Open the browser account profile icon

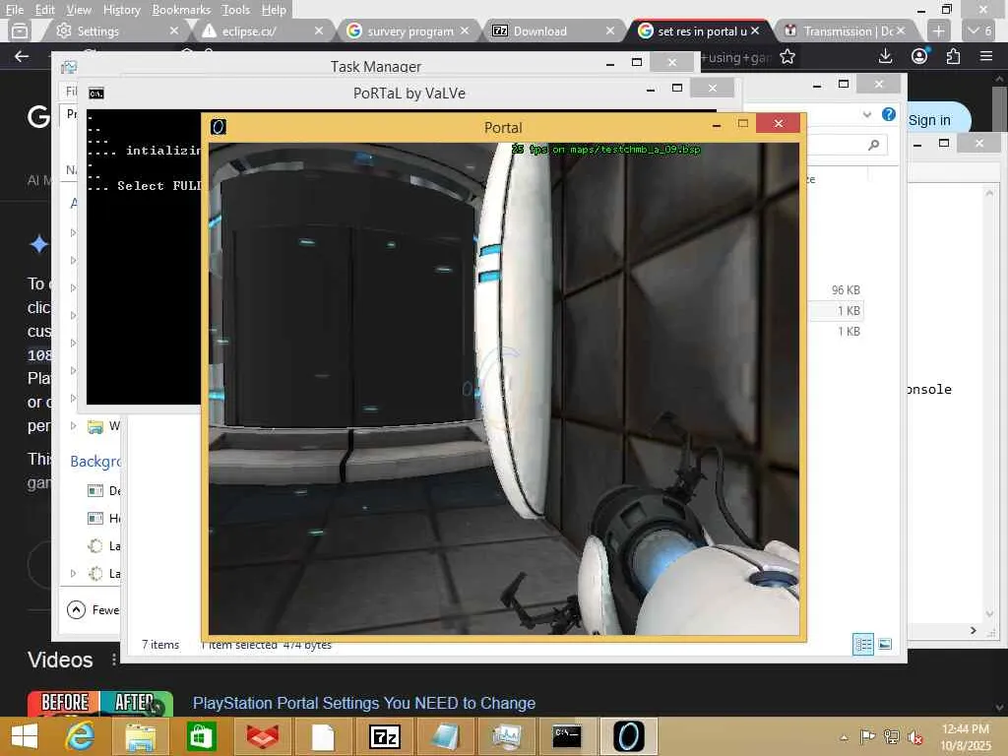920,56
